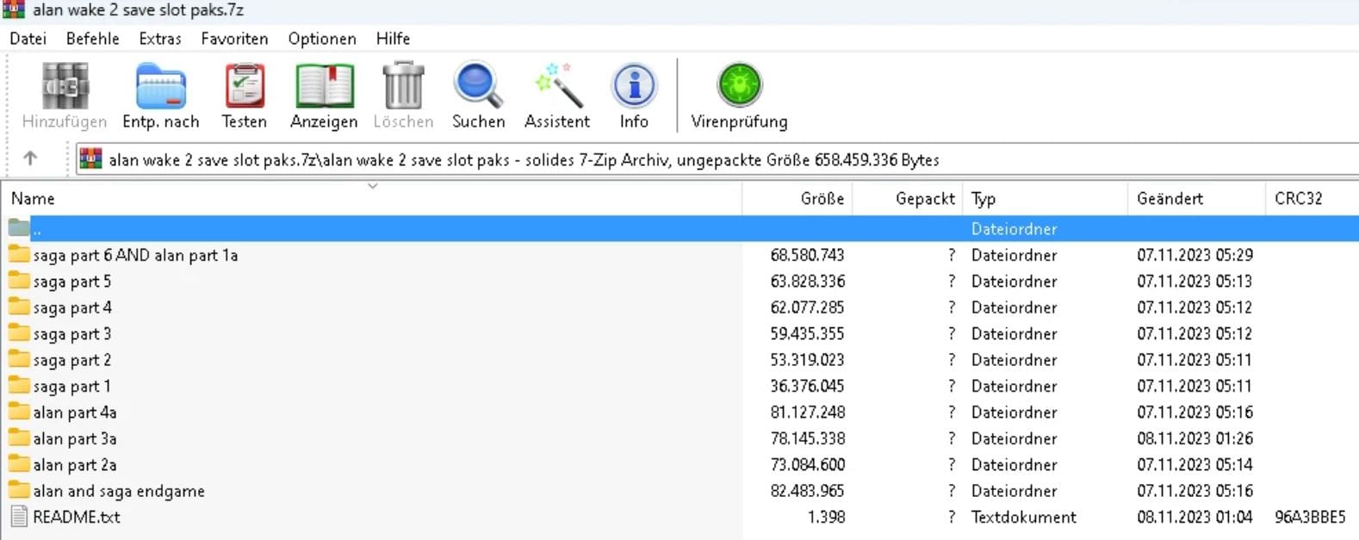Click the date 07.11.2023 05:29
Screen dimensions: 1359x540
click(1195, 255)
